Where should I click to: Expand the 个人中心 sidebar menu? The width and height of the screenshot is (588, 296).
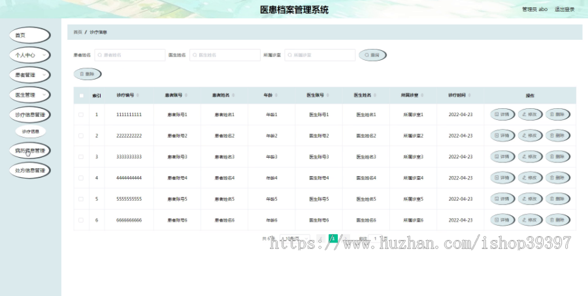click(29, 55)
